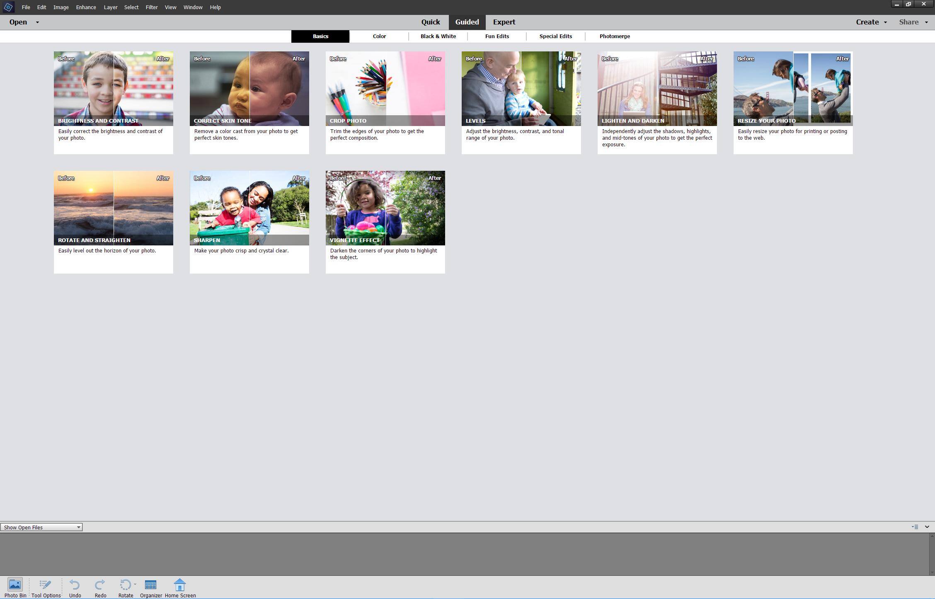Open the Enhance menu
Screen dimensions: 935x599
(x=86, y=7)
